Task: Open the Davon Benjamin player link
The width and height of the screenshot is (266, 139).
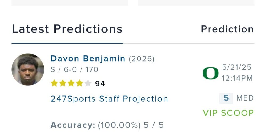Action: pos(88,59)
